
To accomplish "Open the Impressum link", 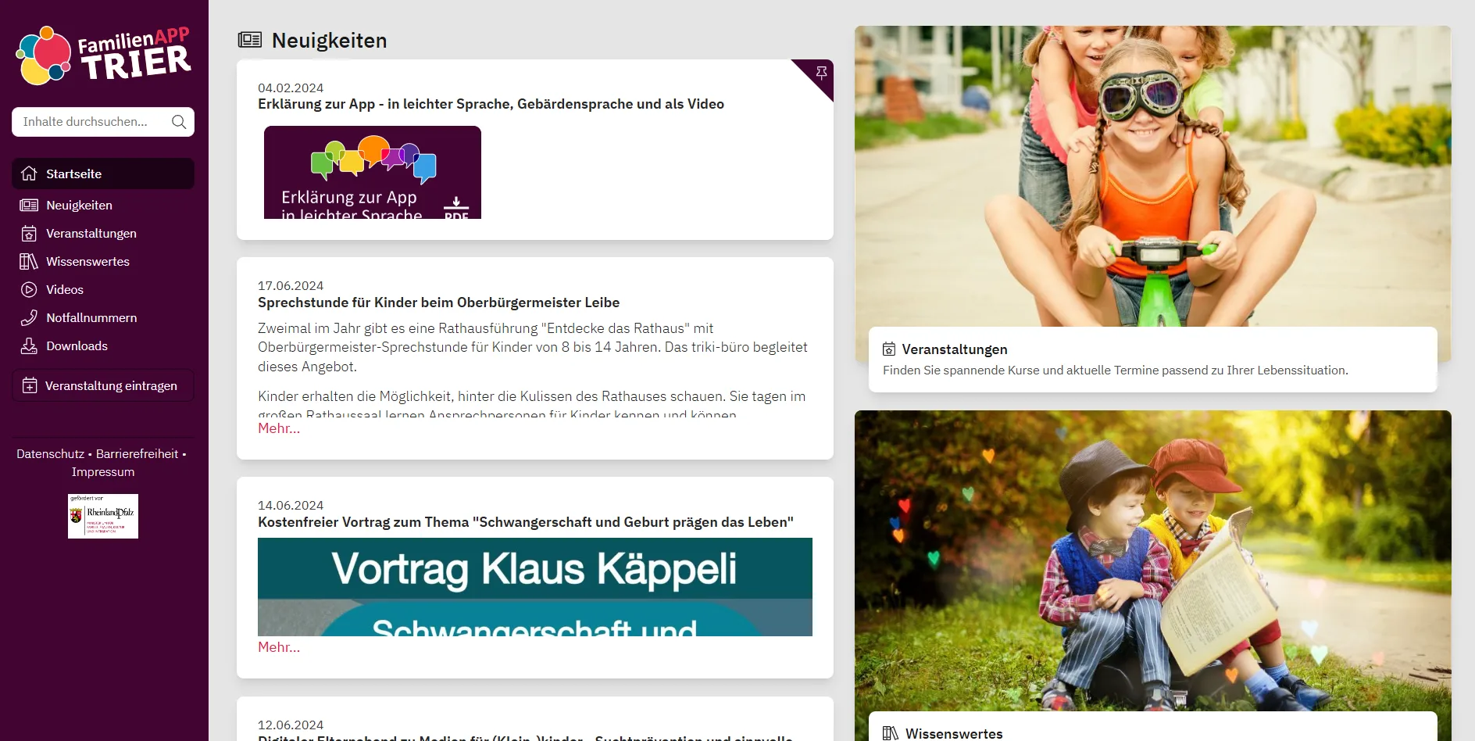I will tap(103, 472).
